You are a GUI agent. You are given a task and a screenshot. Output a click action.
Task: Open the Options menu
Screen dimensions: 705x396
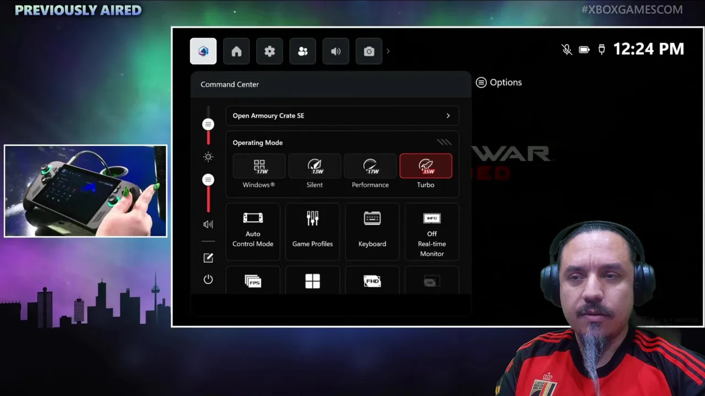coord(499,82)
